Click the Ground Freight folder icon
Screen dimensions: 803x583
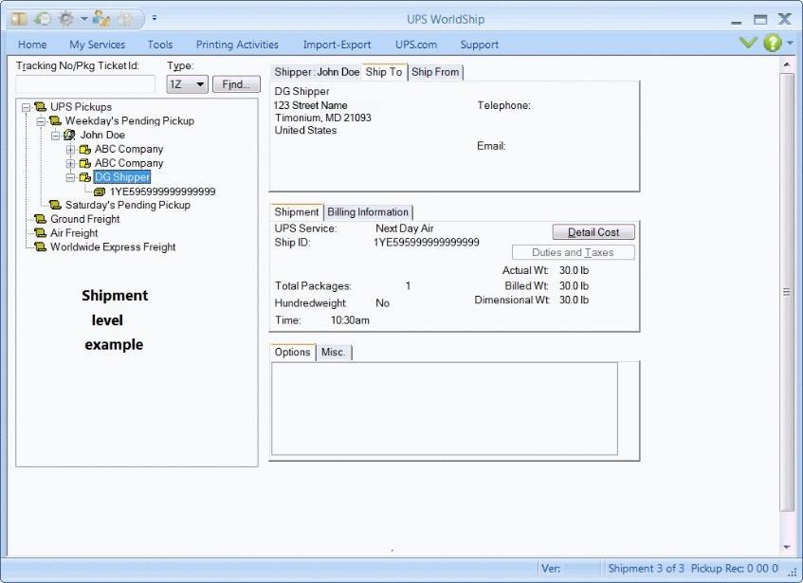tap(41, 219)
